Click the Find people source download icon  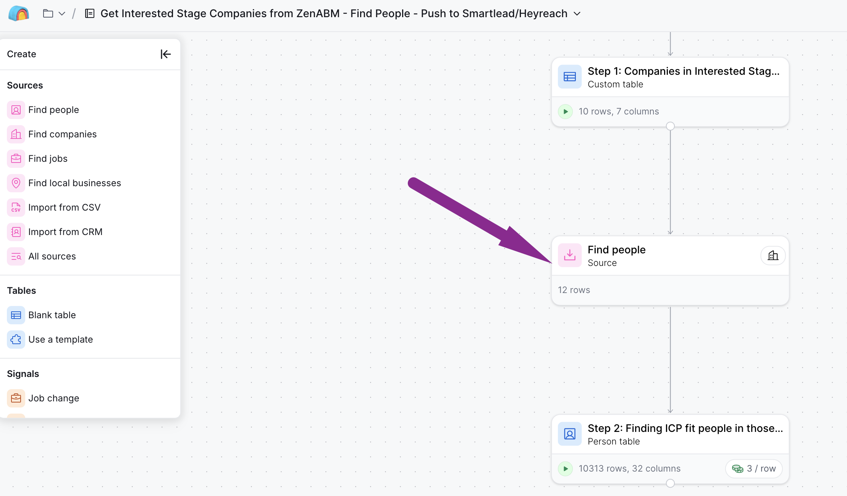point(569,255)
